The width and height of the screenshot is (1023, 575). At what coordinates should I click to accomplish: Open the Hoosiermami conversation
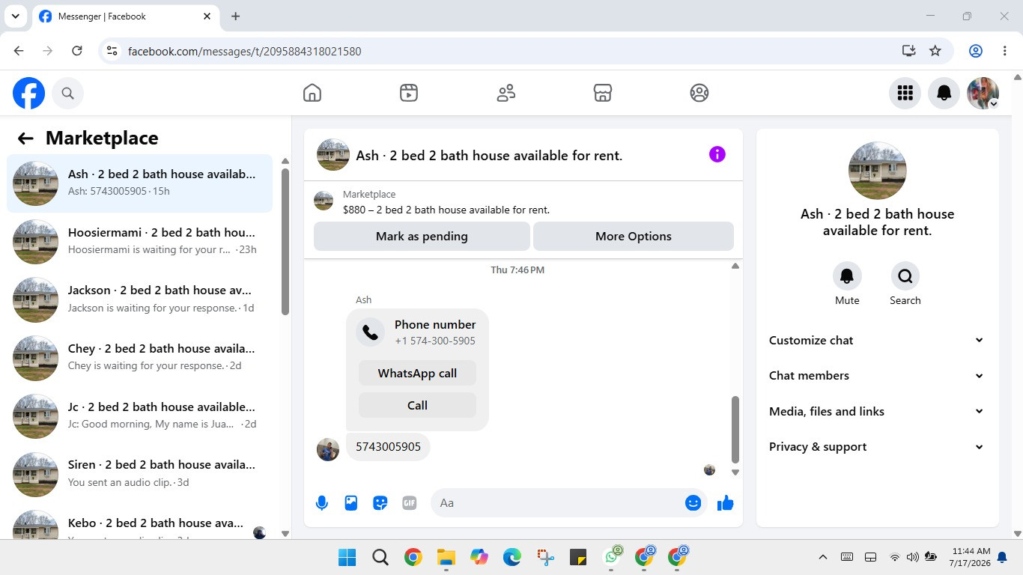pyautogui.click(x=140, y=241)
